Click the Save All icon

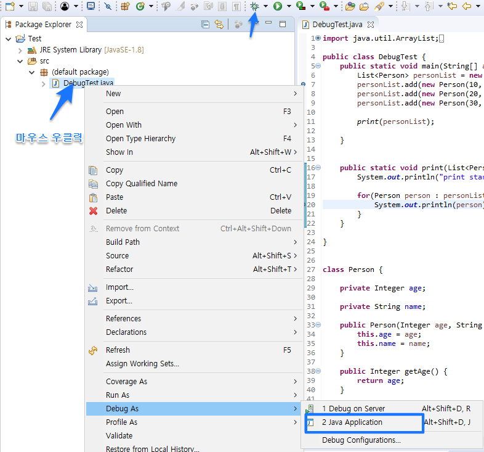coord(47,6)
